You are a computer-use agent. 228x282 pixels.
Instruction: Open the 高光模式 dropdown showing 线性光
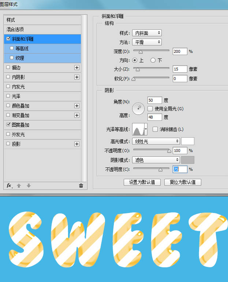pos(156,141)
